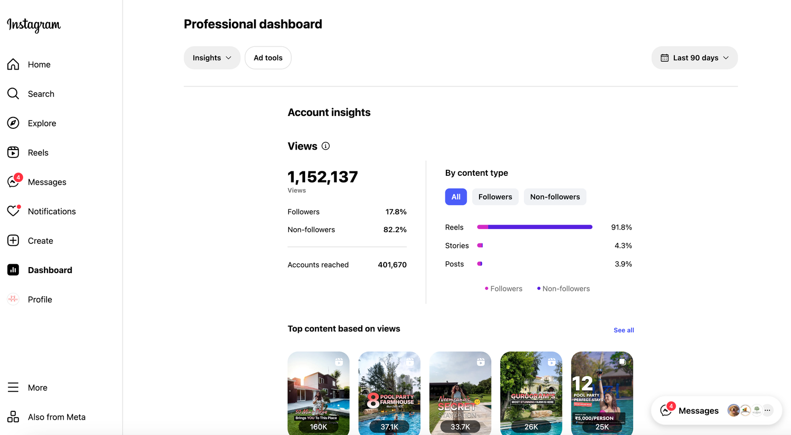
Task: Open the 26K Gurugram farm thumbnail
Action: [531, 393]
